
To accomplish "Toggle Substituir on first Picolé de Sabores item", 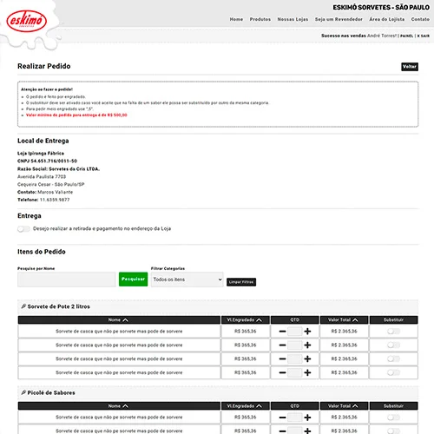I will click(x=393, y=418).
